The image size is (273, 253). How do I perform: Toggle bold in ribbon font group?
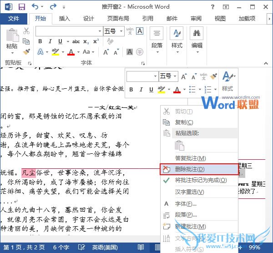[40, 41]
